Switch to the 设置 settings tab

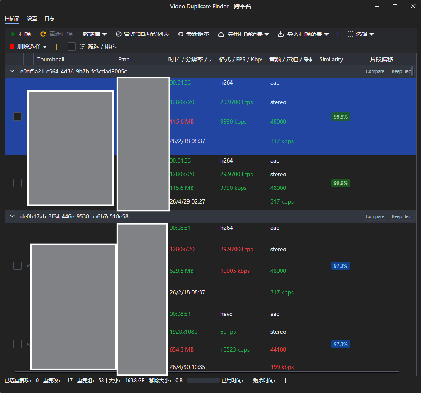click(32, 19)
